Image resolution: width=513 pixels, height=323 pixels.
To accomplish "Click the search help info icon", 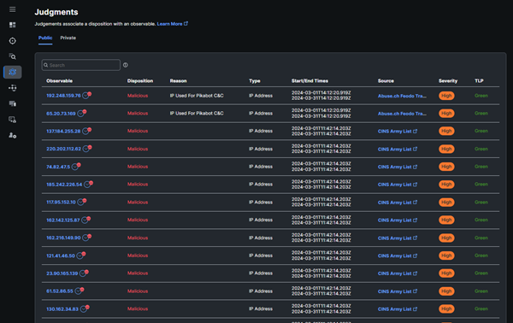I will pos(126,65).
